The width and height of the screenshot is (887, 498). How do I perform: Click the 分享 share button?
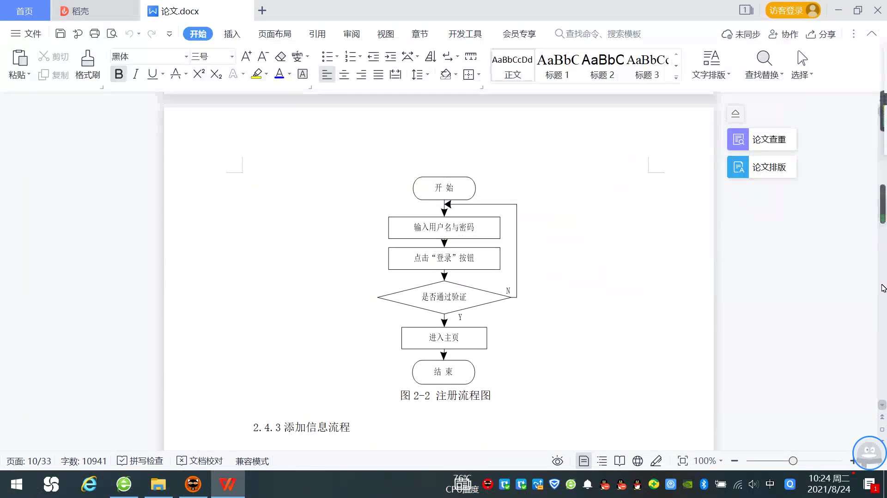821,34
